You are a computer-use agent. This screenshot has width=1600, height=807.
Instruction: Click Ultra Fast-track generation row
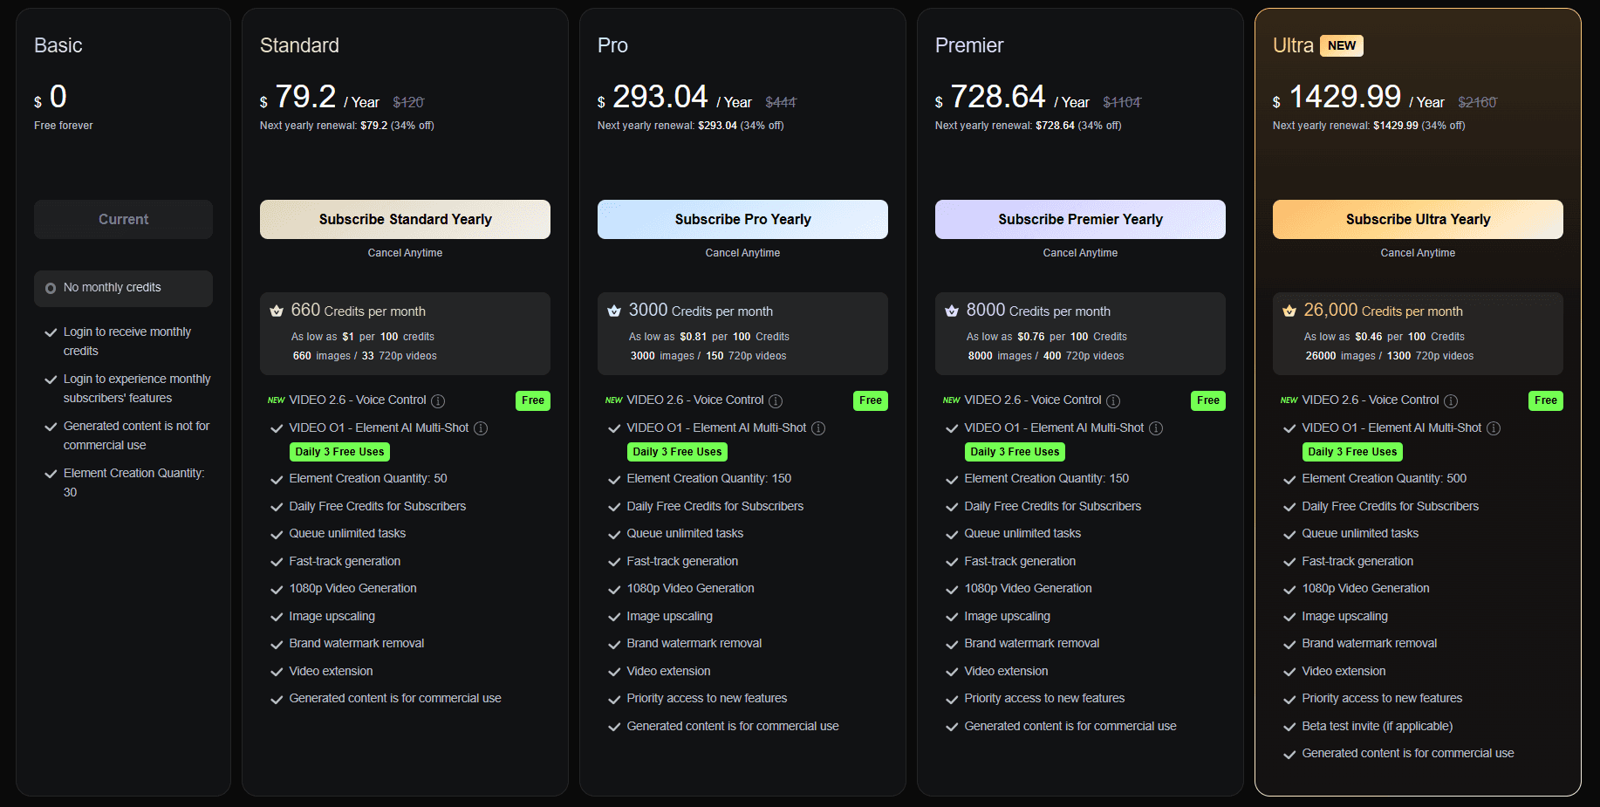coord(1357,561)
